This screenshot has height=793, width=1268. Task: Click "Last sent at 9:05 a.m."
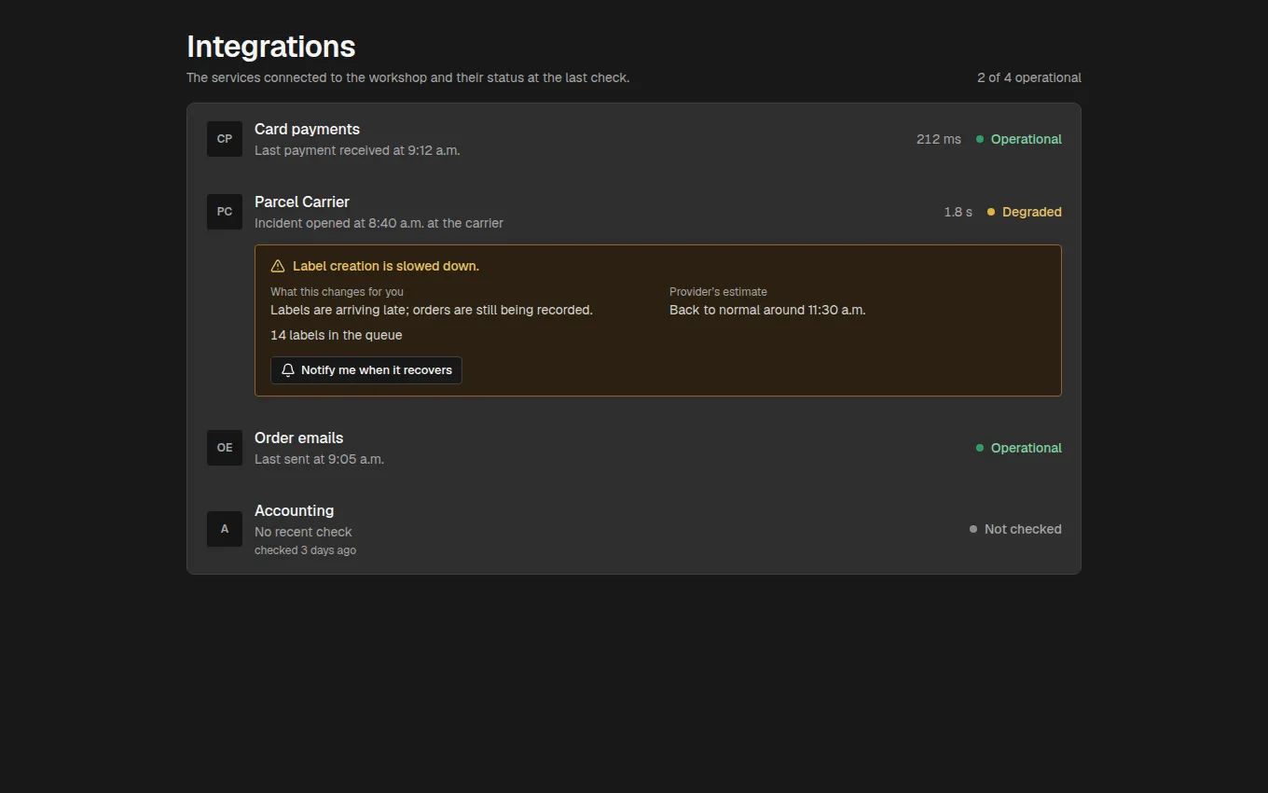(x=319, y=459)
